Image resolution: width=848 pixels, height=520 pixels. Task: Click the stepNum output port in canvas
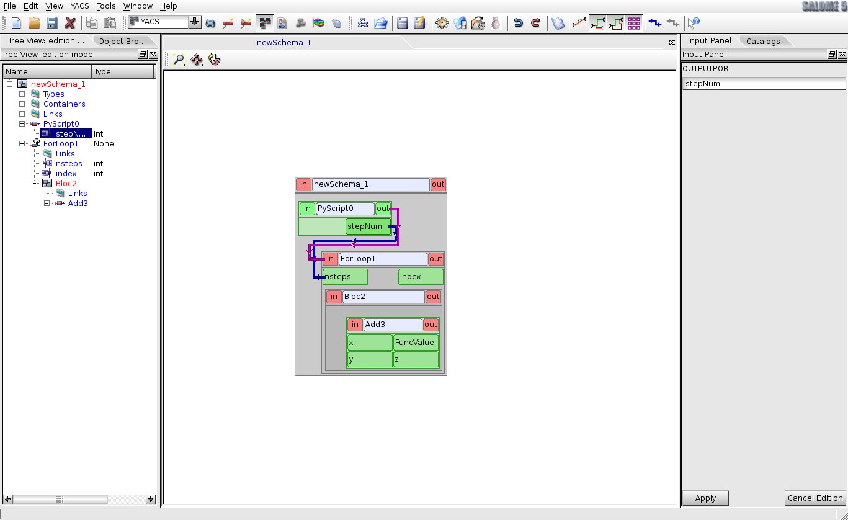368,226
